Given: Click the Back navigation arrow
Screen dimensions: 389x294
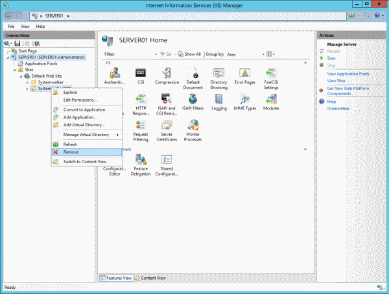Looking at the screenshot, I should click(x=8, y=16).
